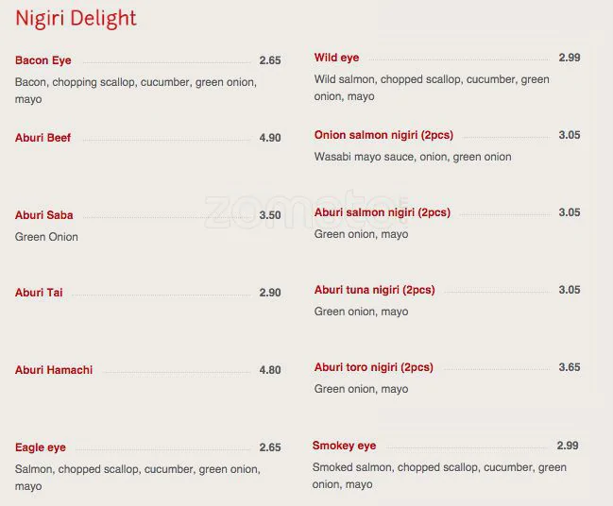Click the 3.50 price for Aburi Saba
This screenshot has height=506, width=613.
270,215
